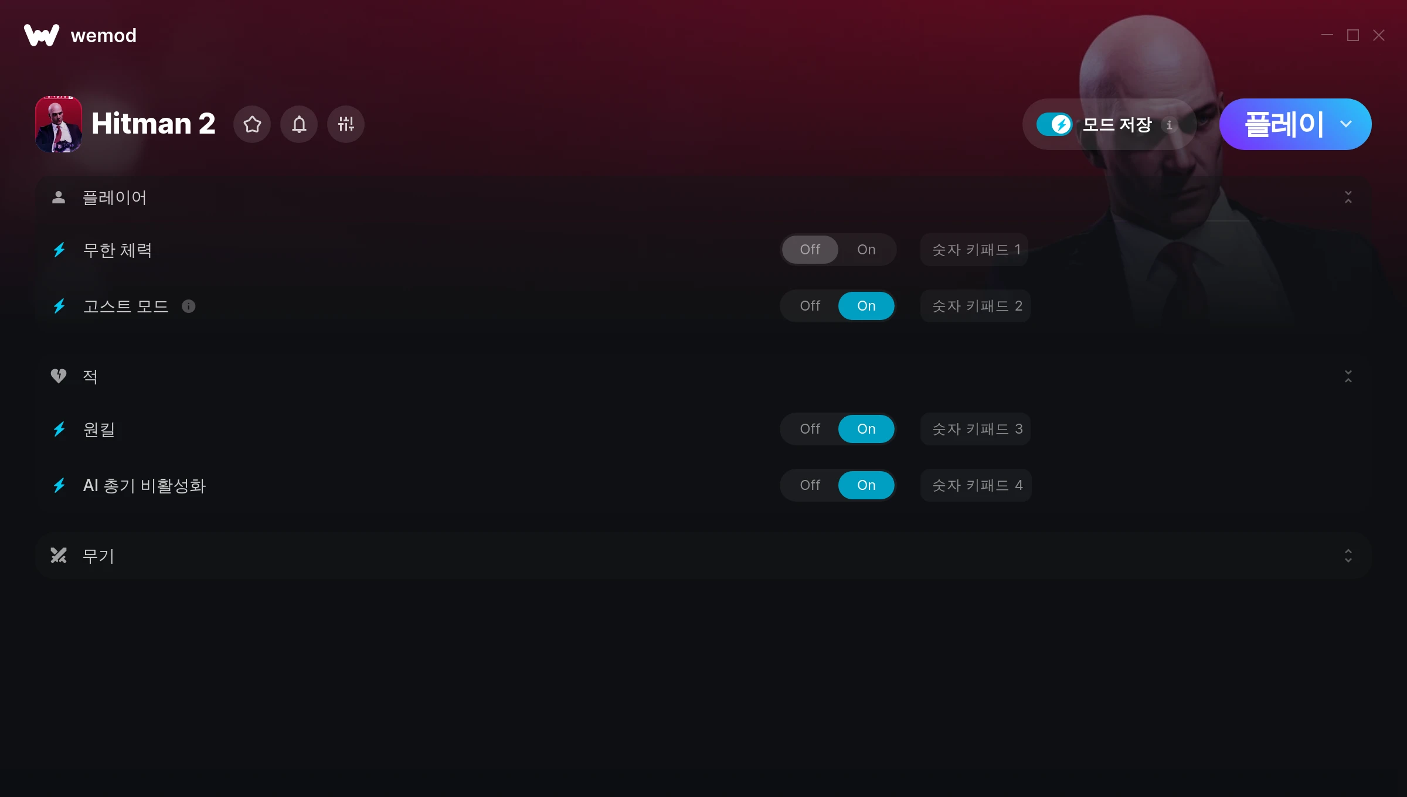This screenshot has height=797, width=1407.
Task: Turn Off AI 총기 비활성화 cheat
Action: coord(810,485)
